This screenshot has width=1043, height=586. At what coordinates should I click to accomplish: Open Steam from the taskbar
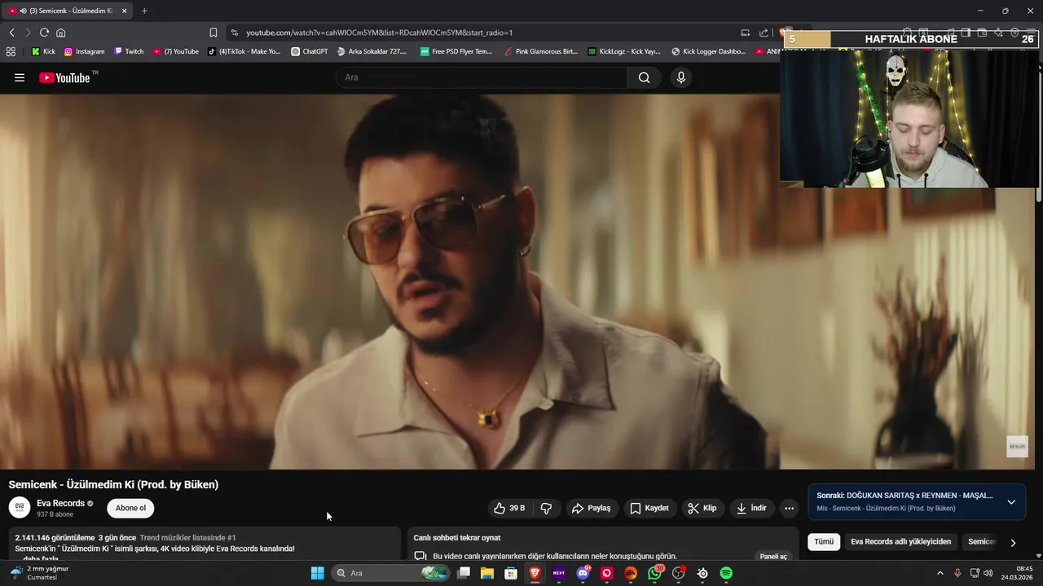click(x=702, y=573)
